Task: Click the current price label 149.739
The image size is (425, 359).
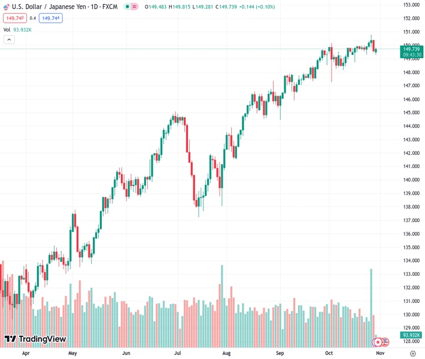Action: [412, 49]
